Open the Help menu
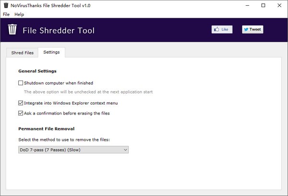This screenshot has height=196, width=288. pyautogui.click(x=19, y=14)
